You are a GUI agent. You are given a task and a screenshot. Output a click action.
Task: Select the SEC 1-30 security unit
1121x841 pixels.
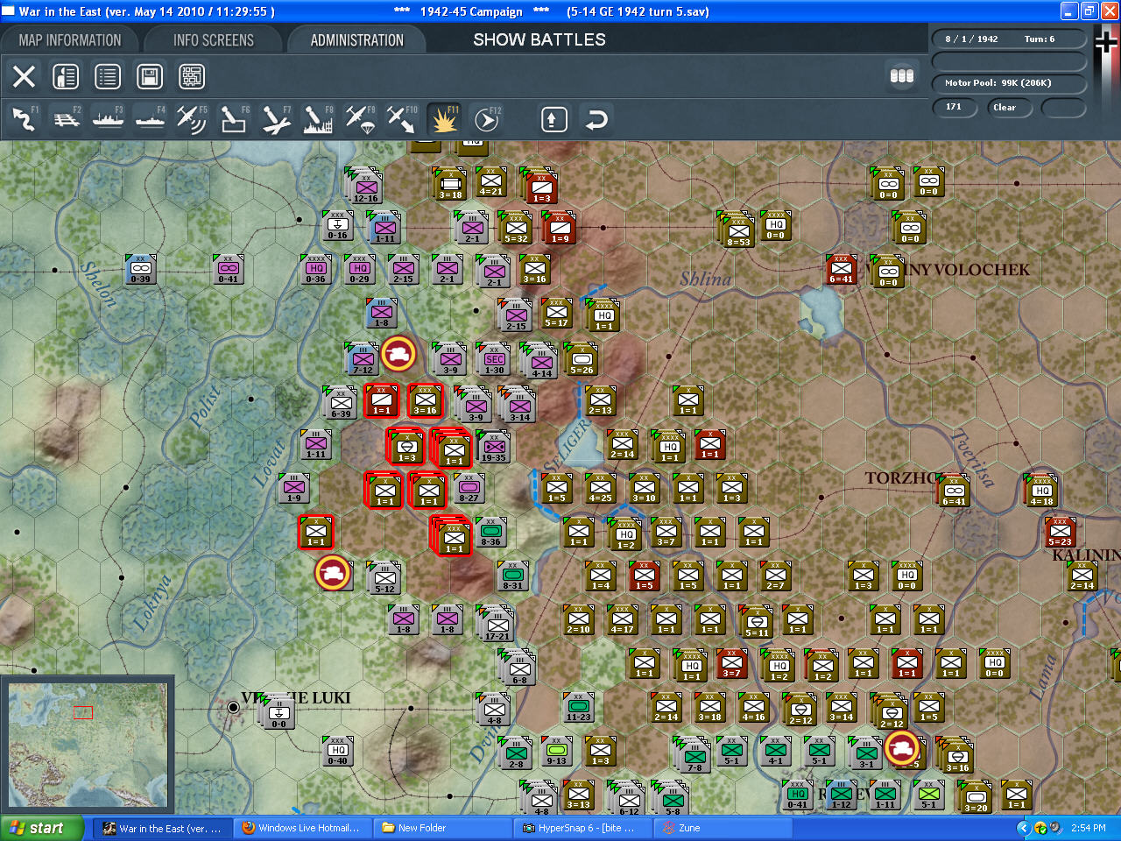pyautogui.click(x=494, y=359)
